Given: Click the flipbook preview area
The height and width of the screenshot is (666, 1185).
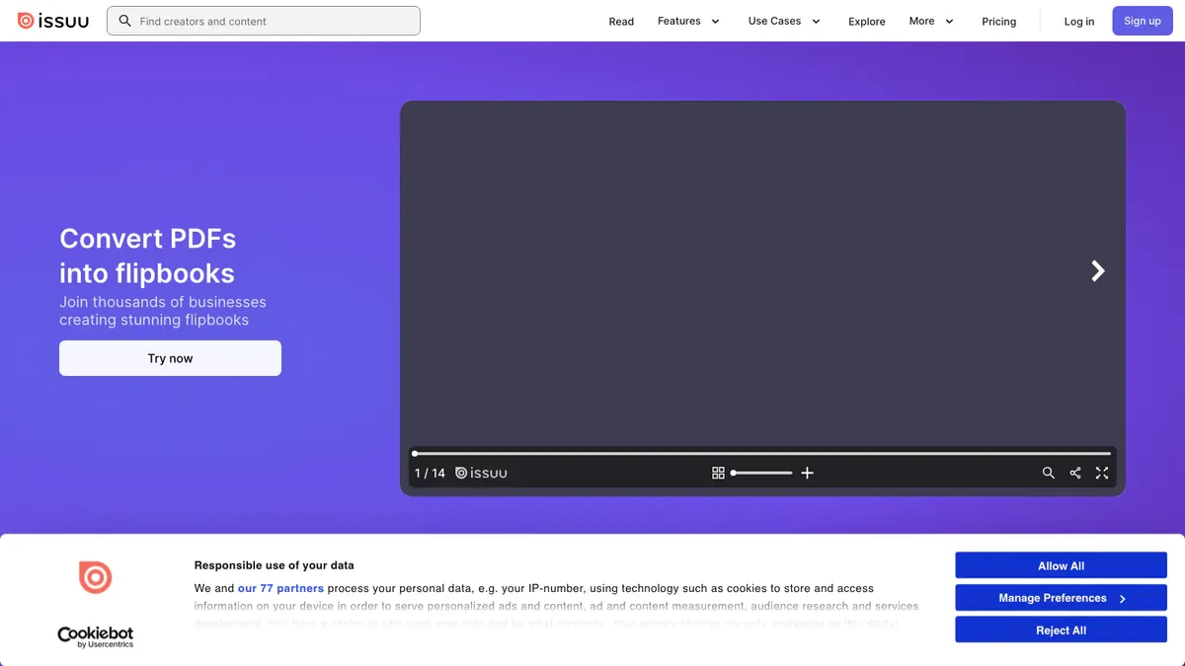Looking at the screenshot, I should pos(762,273).
